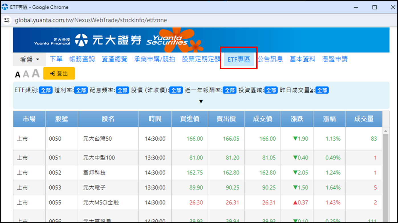
Task: Select the 元大台灣50 stock name
Action: [x=98, y=139]
